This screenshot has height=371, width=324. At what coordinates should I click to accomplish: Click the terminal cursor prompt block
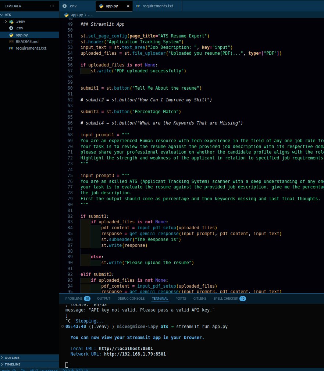click(x=67, y=365)
